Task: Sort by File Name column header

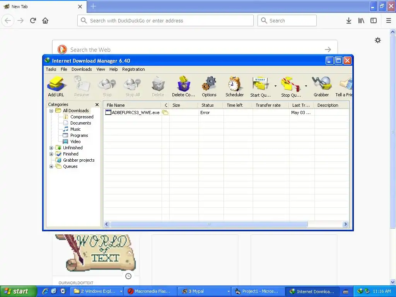Action: (132, 105)
